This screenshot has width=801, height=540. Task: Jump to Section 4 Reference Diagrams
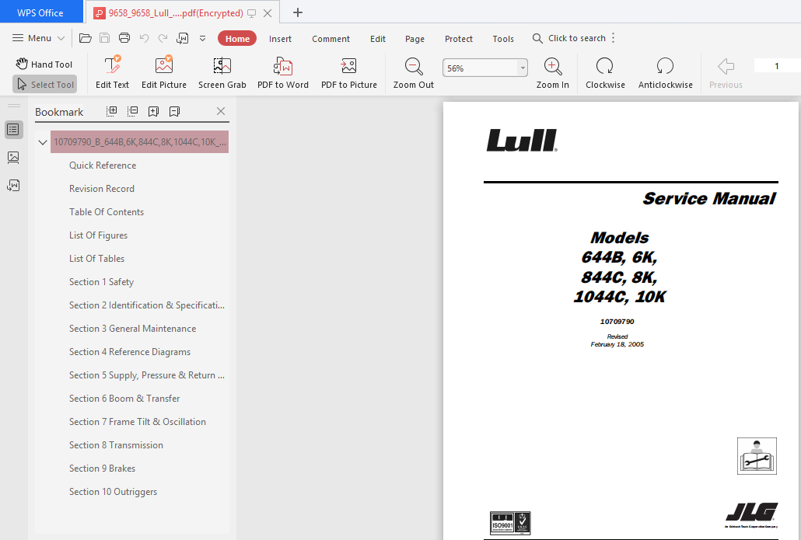pyautogui.click(x=130, y=352)
